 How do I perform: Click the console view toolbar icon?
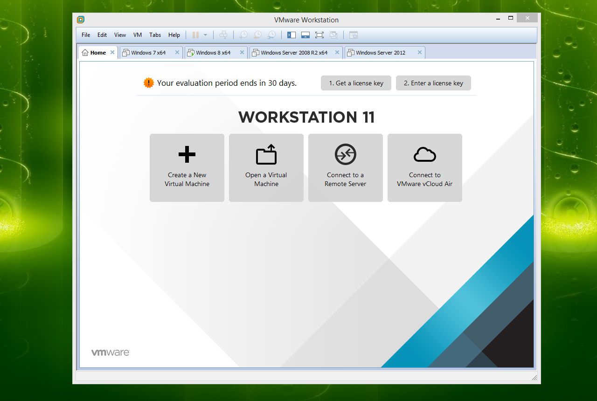tap(354, 35)
